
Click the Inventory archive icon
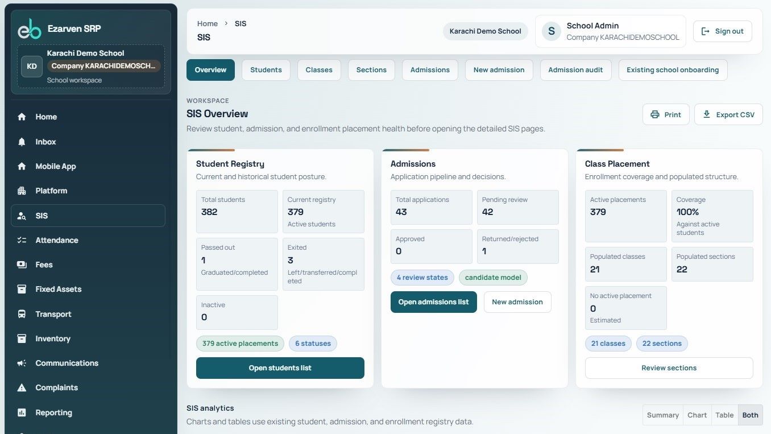(22, 338)
